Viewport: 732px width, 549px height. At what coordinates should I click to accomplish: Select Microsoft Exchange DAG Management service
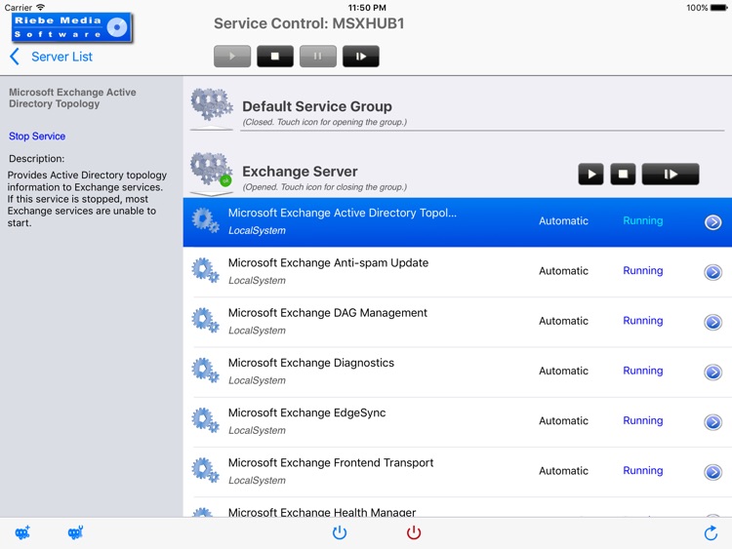pos(458,322)
